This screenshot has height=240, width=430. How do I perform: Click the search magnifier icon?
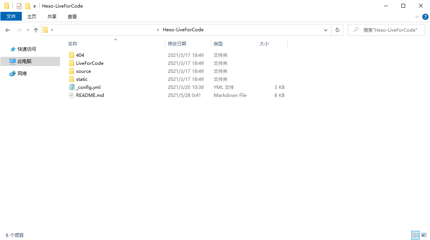coord(356,30)
